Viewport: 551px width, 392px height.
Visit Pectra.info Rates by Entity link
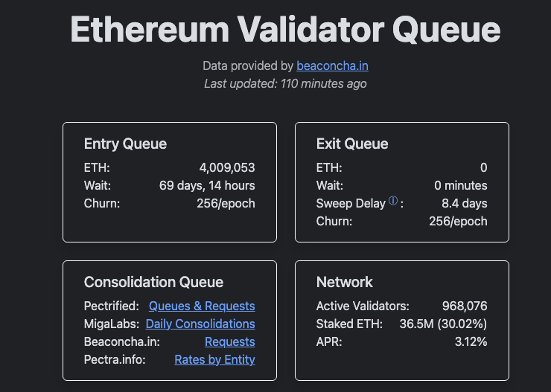click(214, 359)
